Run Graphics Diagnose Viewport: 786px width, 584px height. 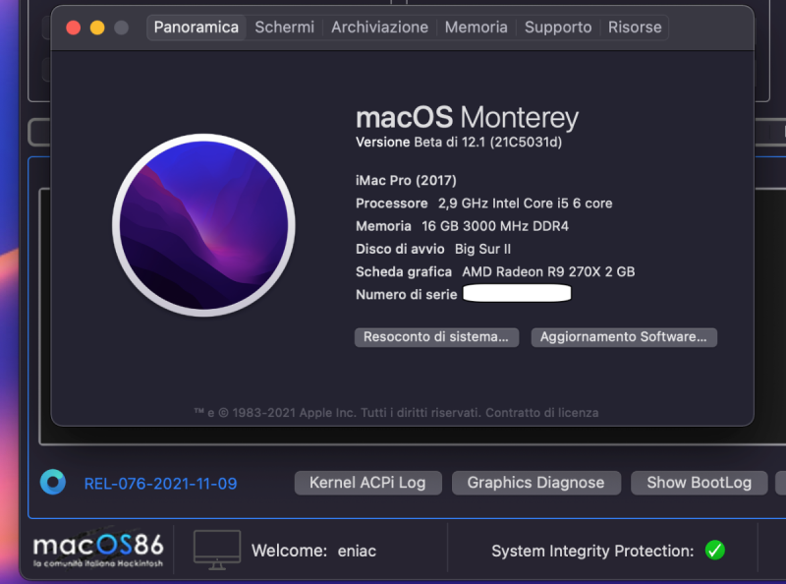[x=535, y=483]
